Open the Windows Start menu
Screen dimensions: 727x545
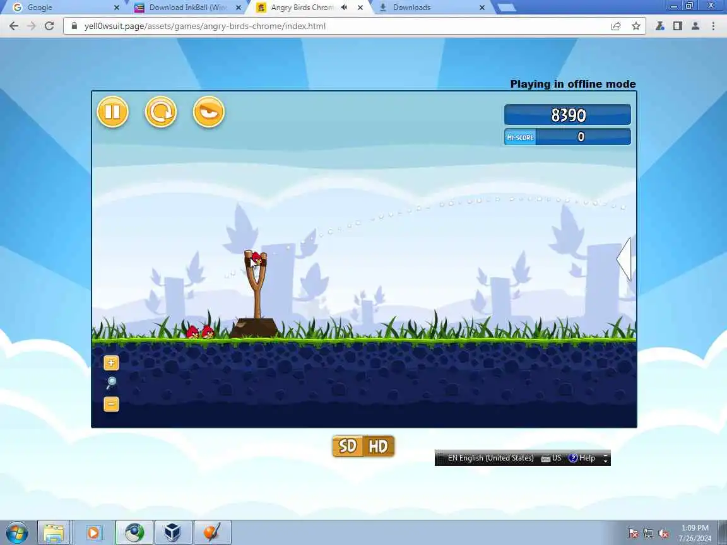click(x=16, y=532)
